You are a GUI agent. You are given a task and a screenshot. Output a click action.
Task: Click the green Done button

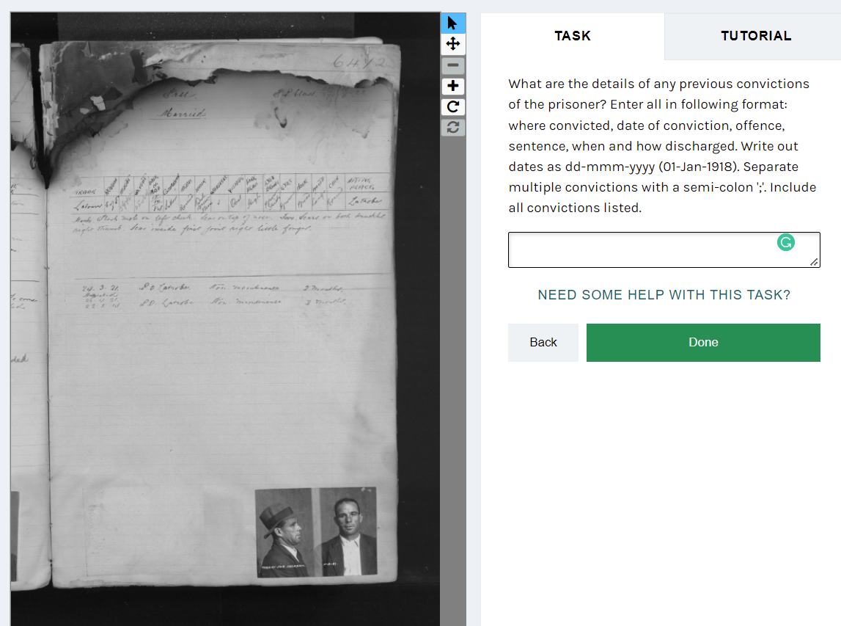(703, 343)
